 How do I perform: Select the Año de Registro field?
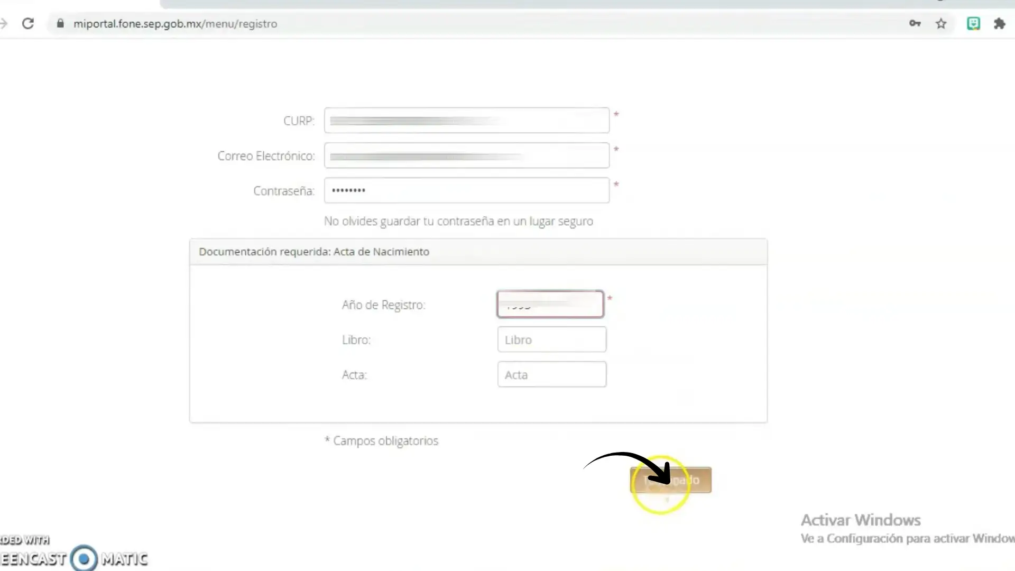(x=550, y=305)
